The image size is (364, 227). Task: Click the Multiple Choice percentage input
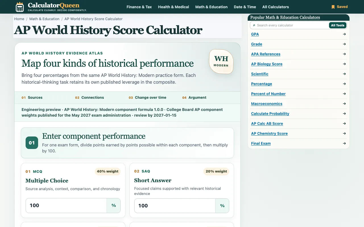click(66, 205)
